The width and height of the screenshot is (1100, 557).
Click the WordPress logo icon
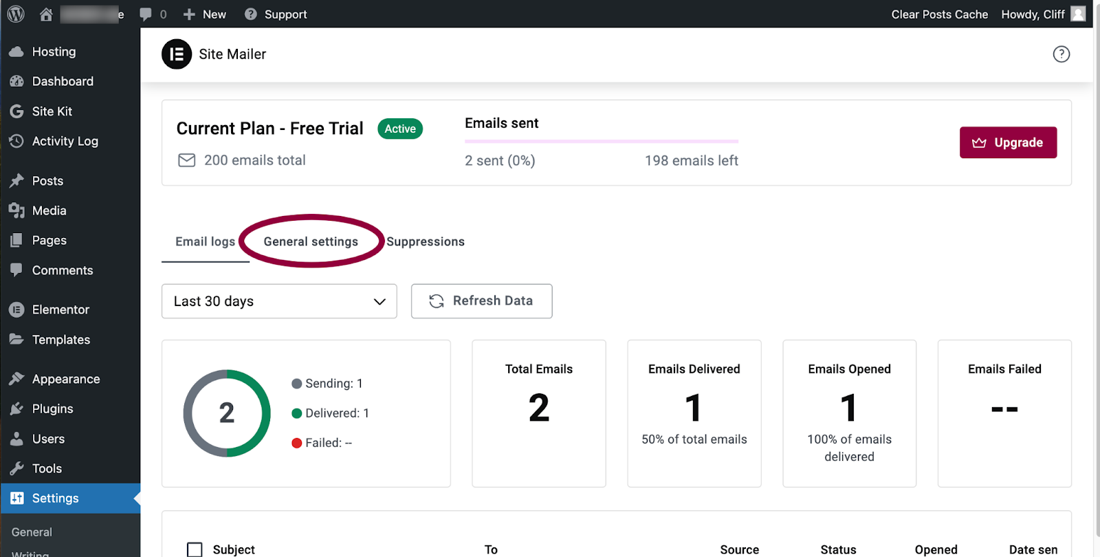(x=16, y=14)
